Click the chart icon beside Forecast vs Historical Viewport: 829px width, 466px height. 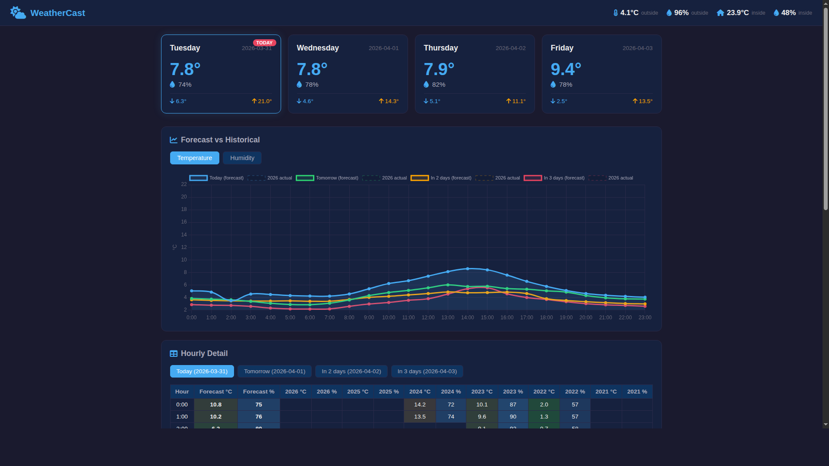(174, 140)
